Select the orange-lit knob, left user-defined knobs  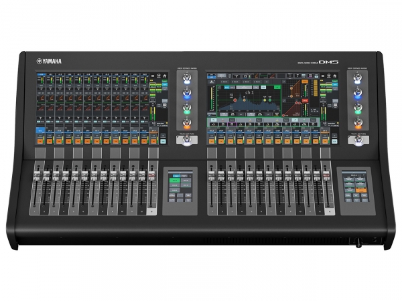187,123
